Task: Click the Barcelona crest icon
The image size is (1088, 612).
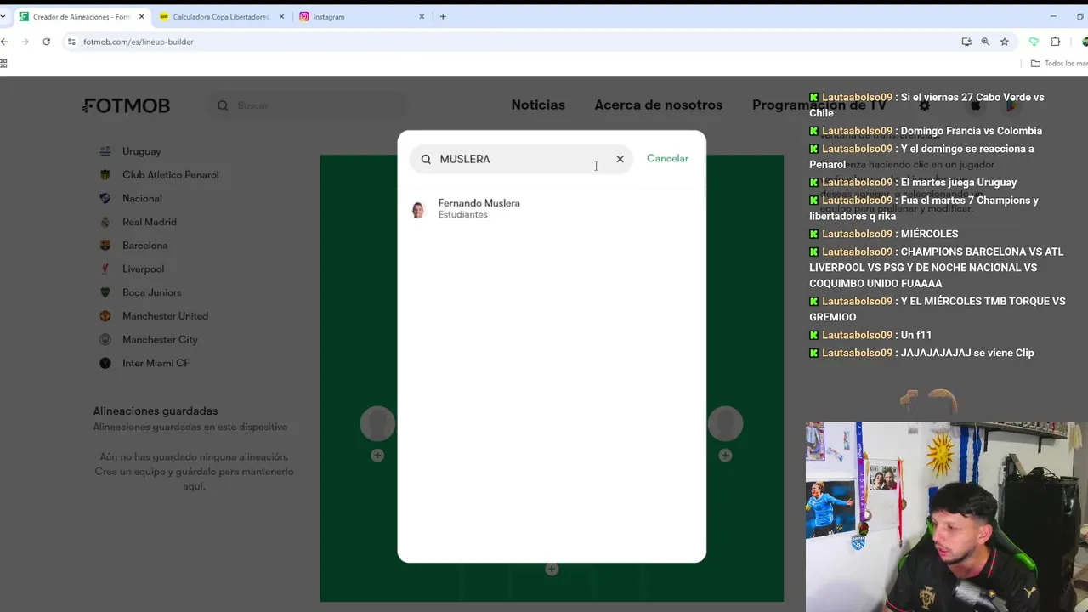Action: pos(105,246)
